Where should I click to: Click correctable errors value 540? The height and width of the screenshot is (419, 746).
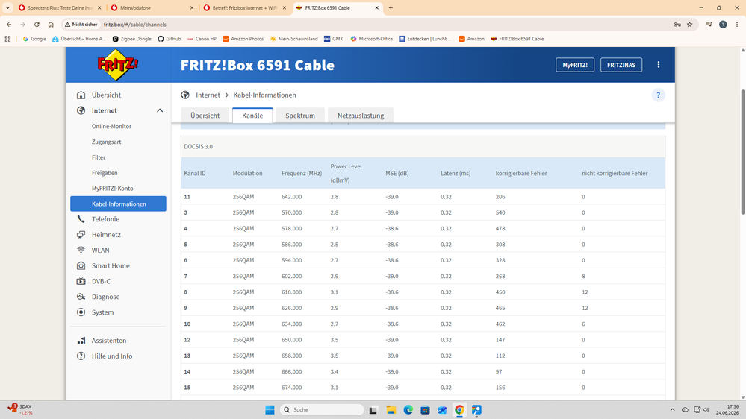click(500, 212)
